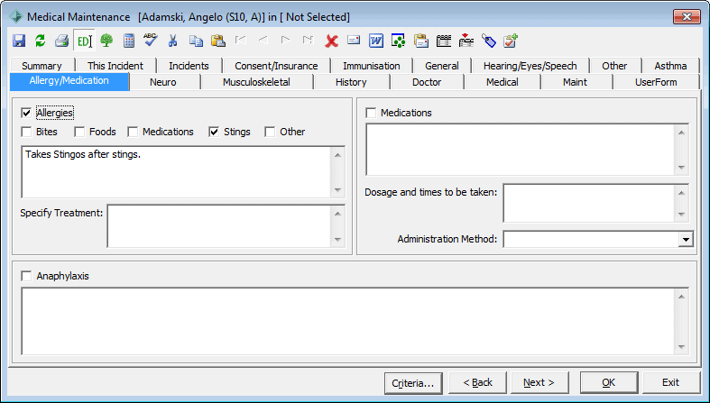This screenshot has height=403, width=710.
Task: Go to next record arrow icon
Action: point(285,41)
